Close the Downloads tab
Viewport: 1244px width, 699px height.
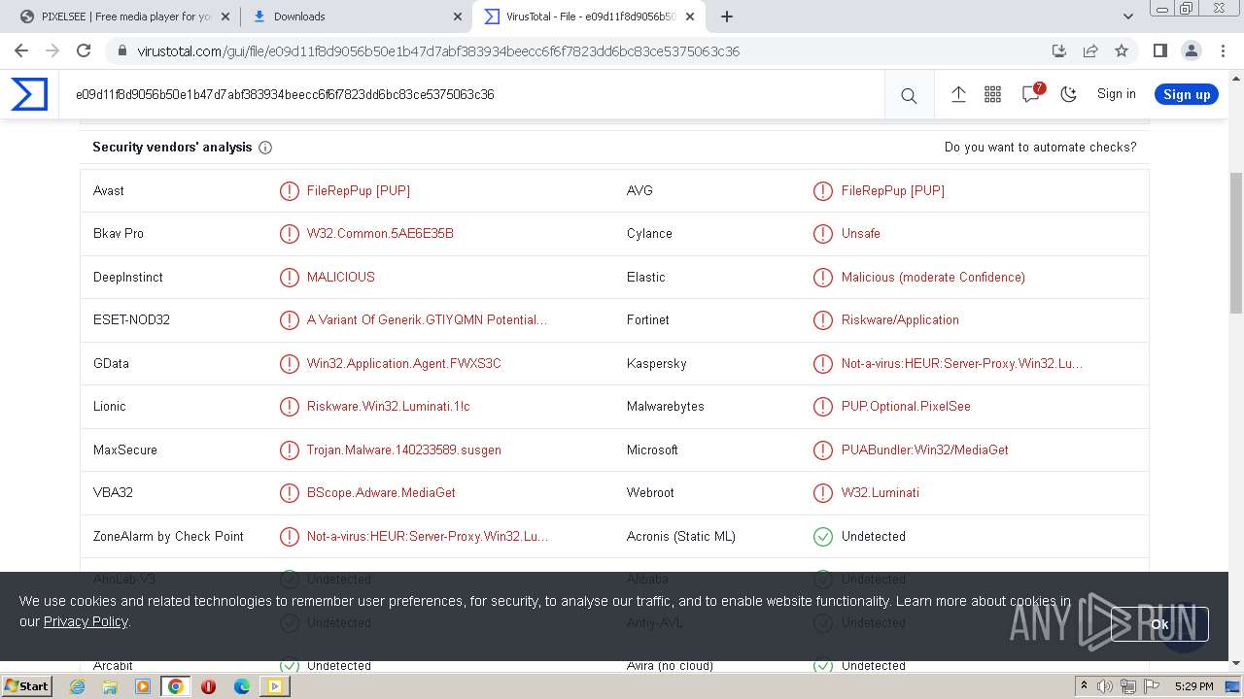point(459,17)
